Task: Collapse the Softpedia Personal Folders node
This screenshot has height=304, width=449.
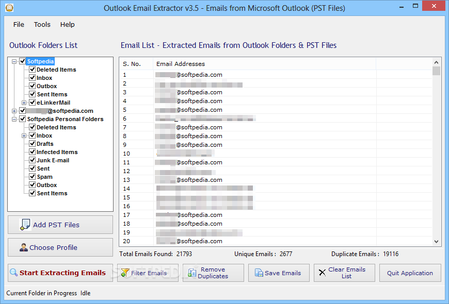Action: pyautogui.click(x=14, y=119)
